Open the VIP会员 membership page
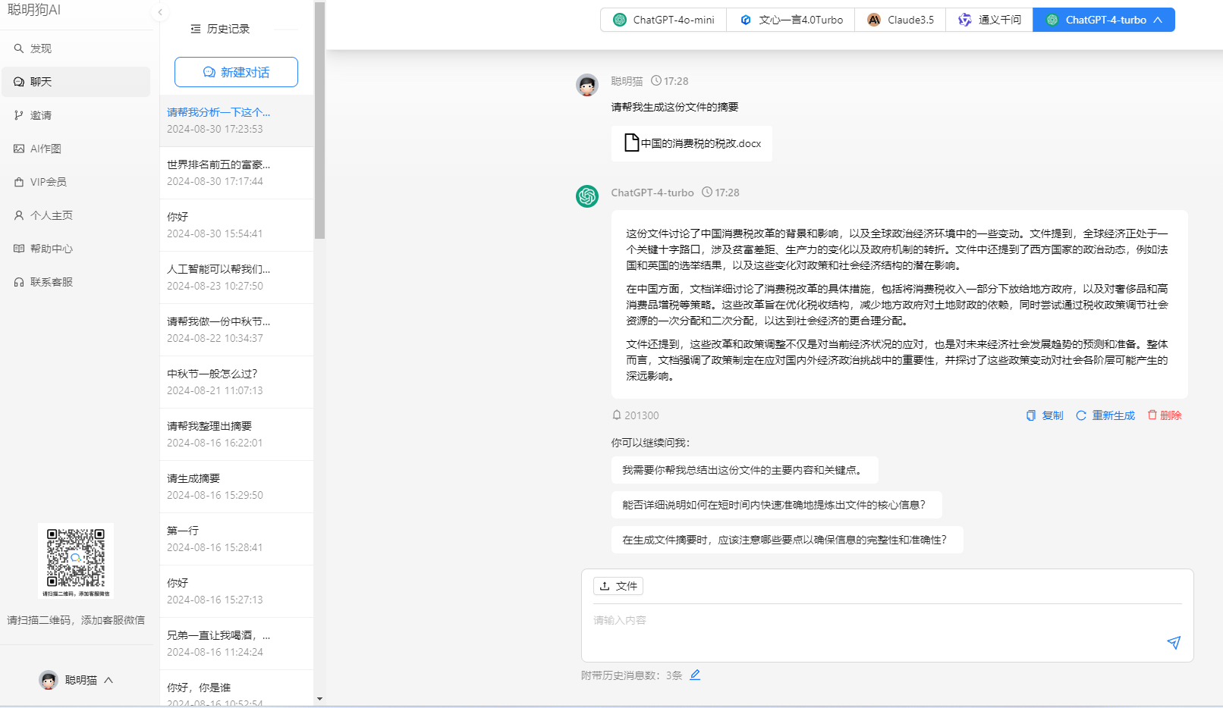1223x708 pixels. pyautogui.click(x=48, y=182)
